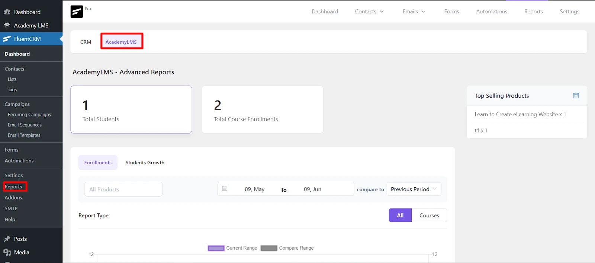
Task: Open Posts in the WordPress sidebar
Action: [20, 239]
